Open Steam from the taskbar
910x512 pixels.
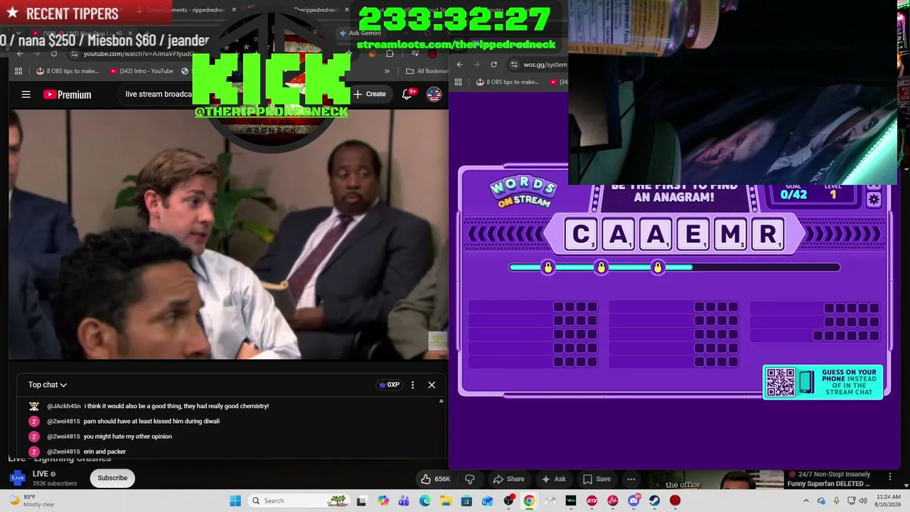[654, 501]
